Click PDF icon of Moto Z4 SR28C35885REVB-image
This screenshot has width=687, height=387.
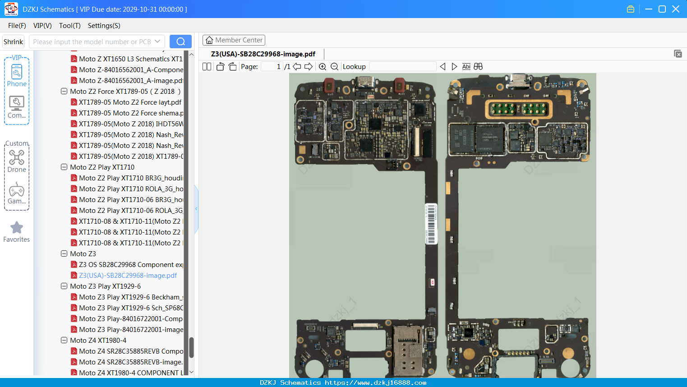[74, 362]
